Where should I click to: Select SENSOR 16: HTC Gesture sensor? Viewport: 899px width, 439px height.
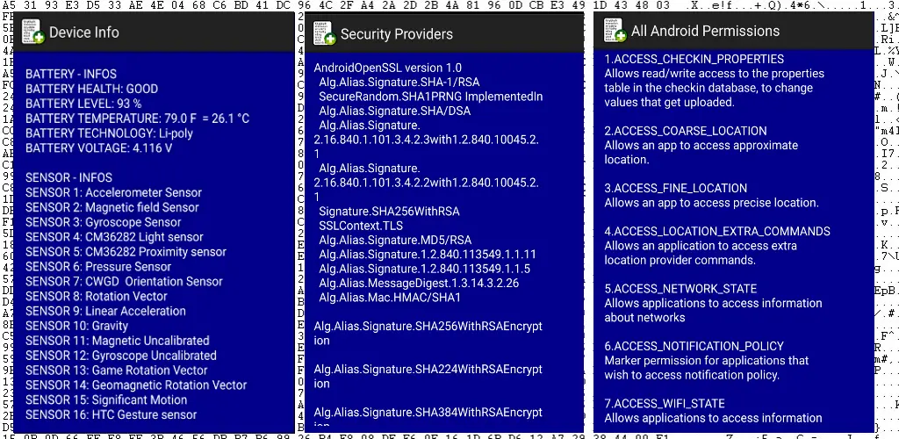111,415
